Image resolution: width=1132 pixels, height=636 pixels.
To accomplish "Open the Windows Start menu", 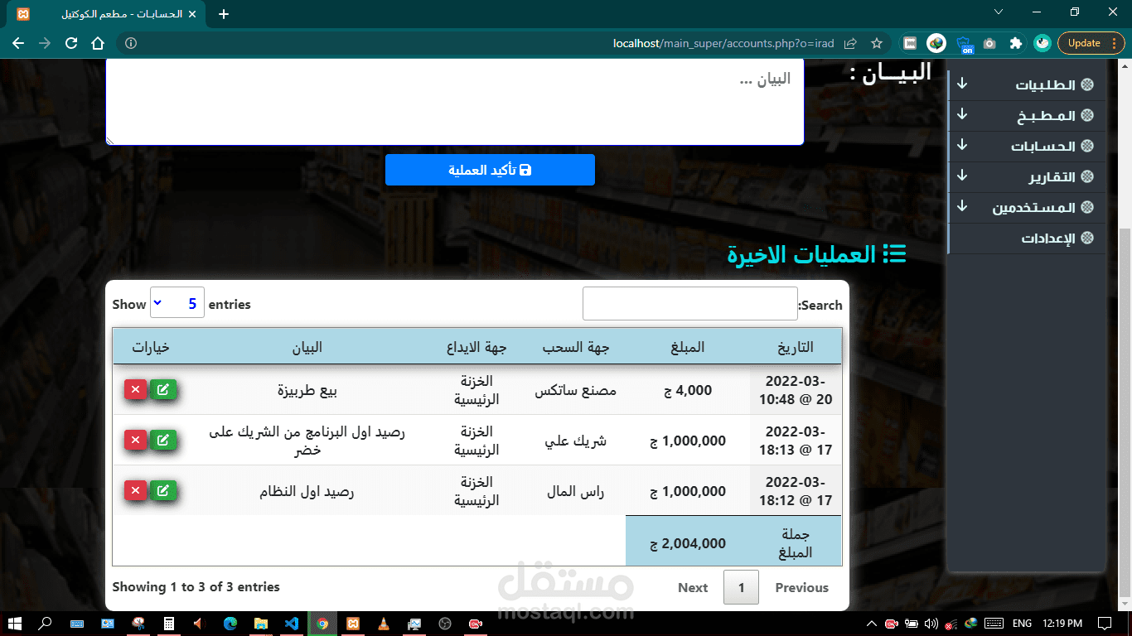I will click(15, 623).
